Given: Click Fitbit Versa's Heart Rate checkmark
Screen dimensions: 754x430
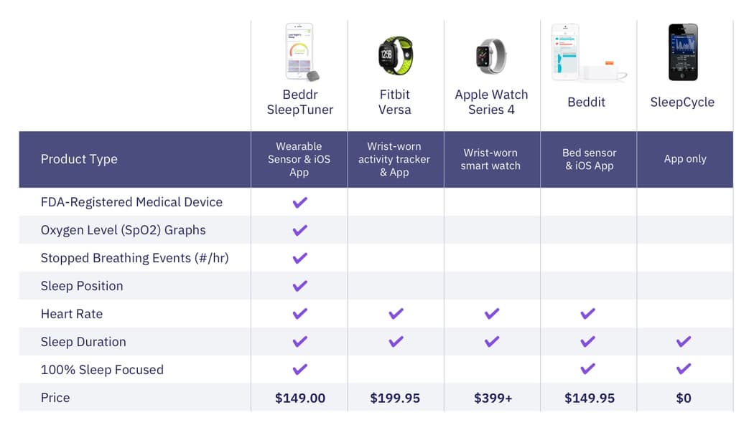Looking at the screenshot, I should coord(396,314).
